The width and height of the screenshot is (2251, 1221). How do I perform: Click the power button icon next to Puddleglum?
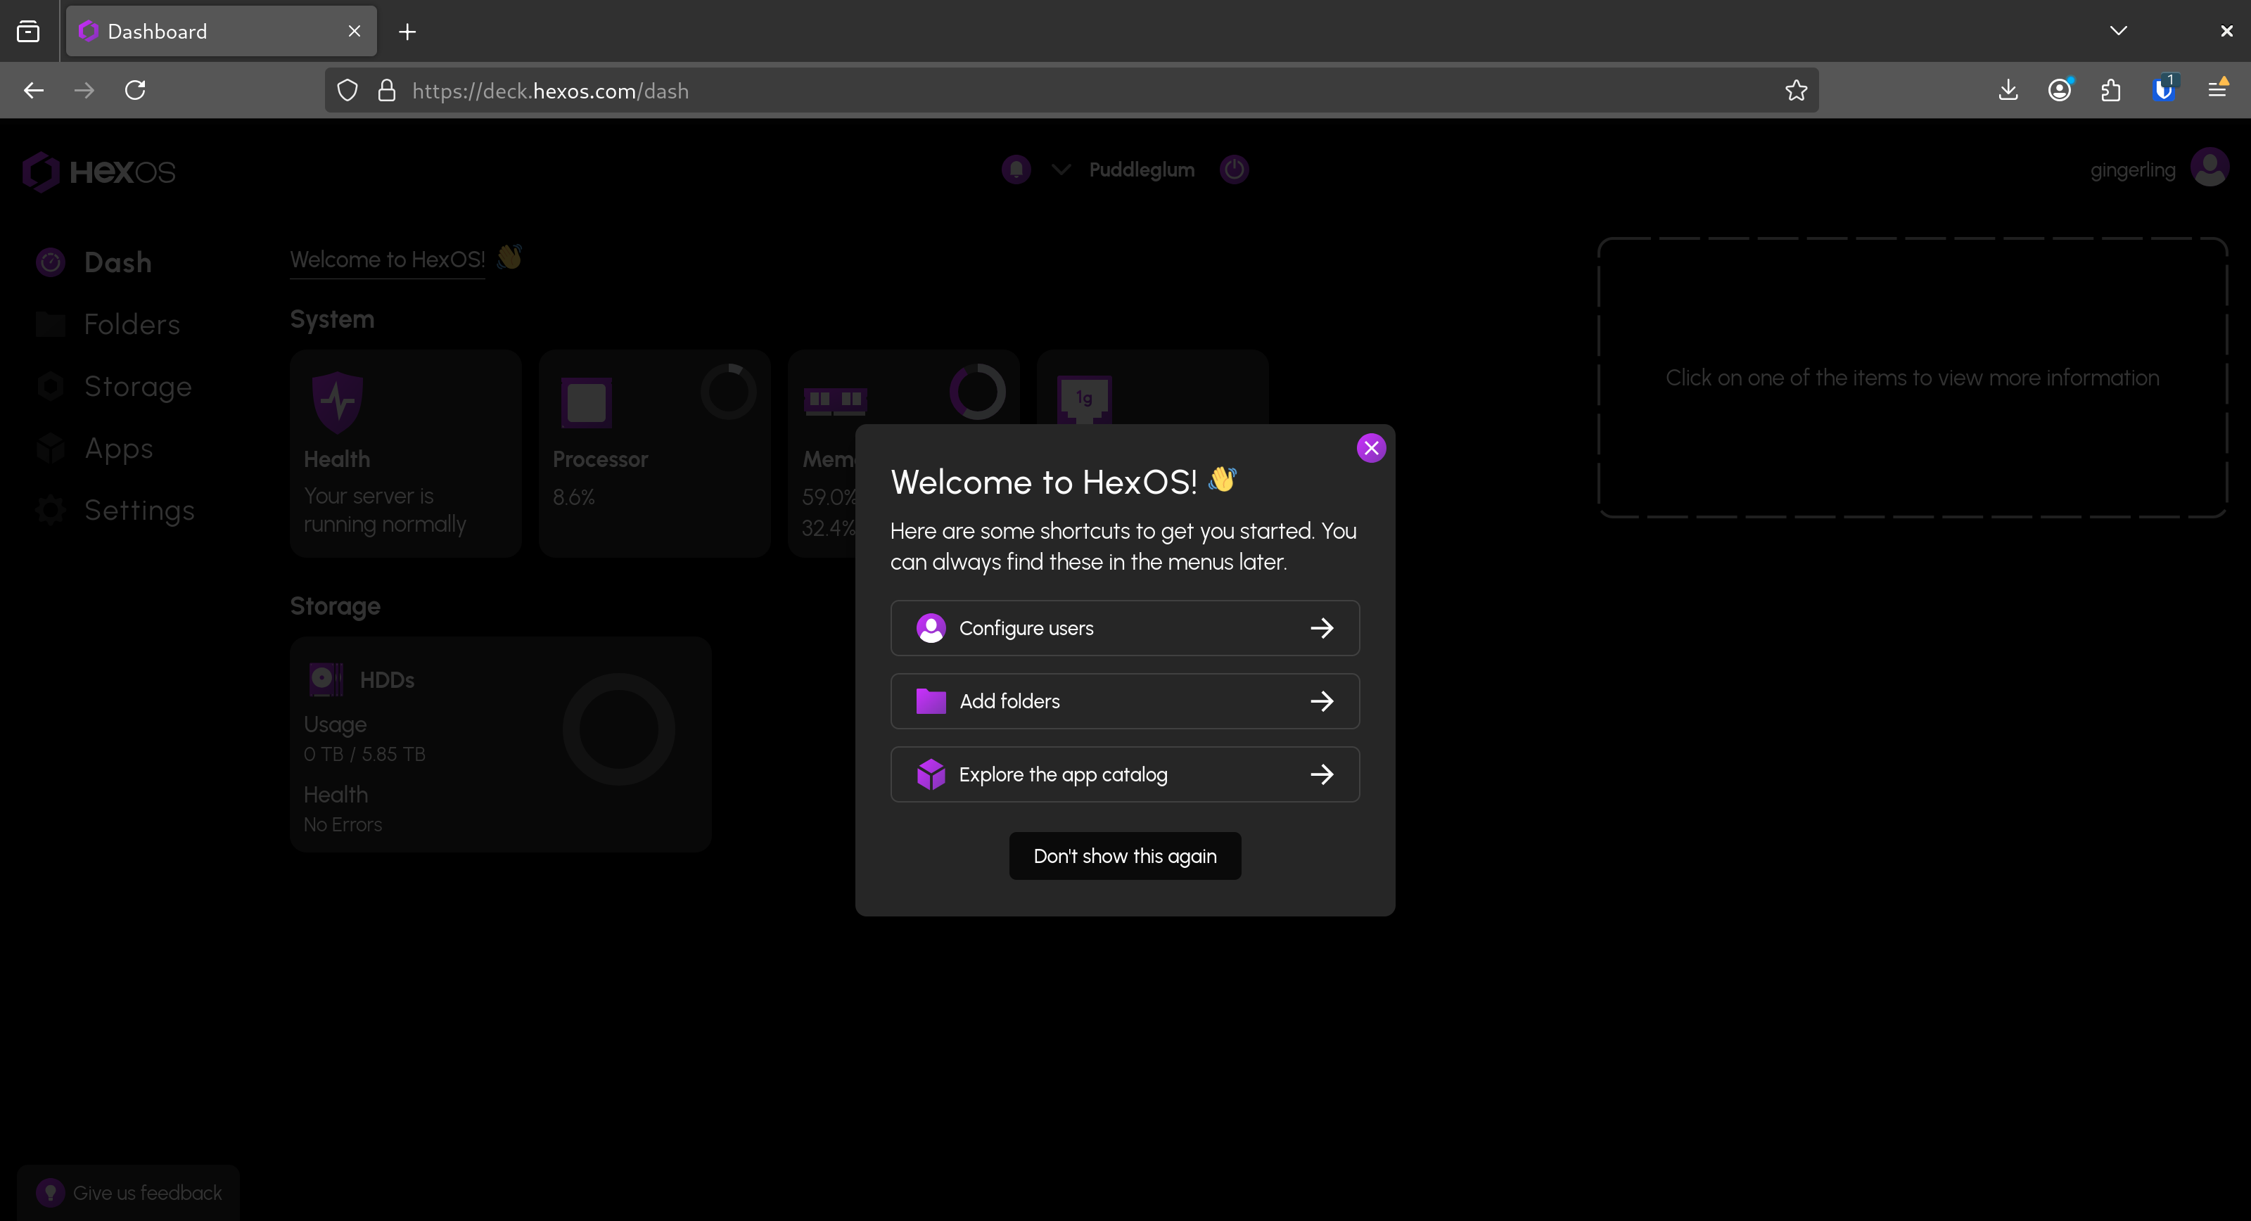coord(1234,170)
